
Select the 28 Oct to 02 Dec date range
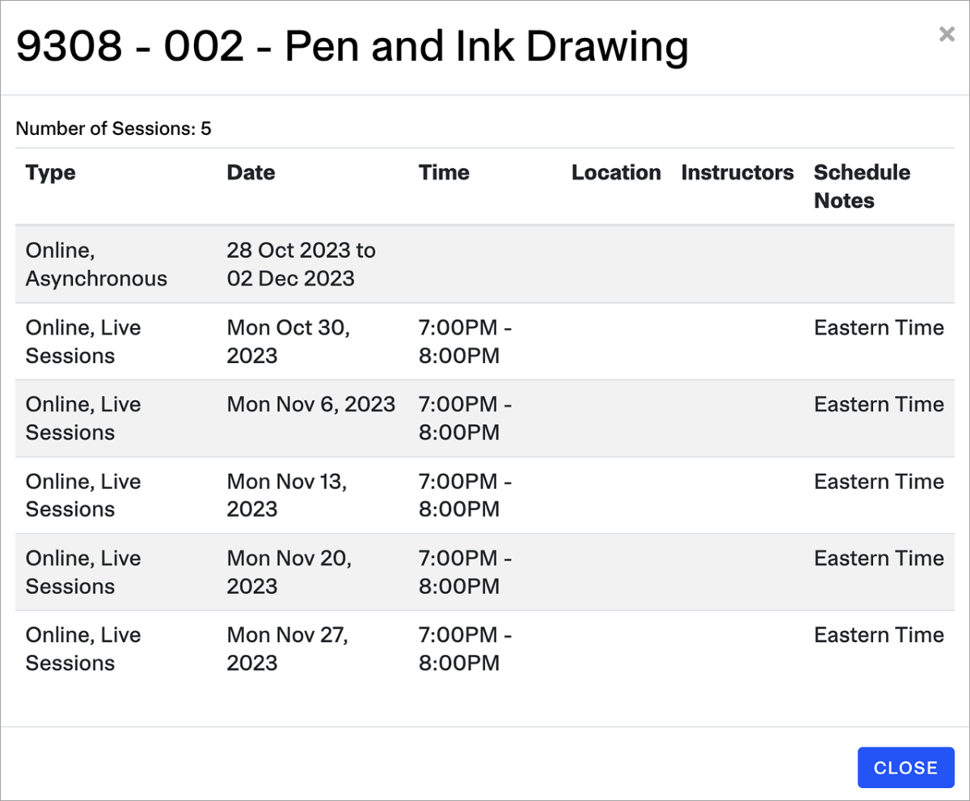click(x=301, y=264)
